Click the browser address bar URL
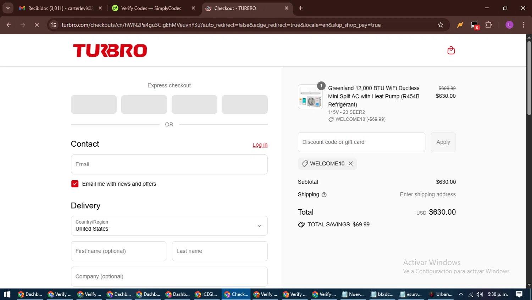Viewport: 532px width, 300px height. point(221,25)
